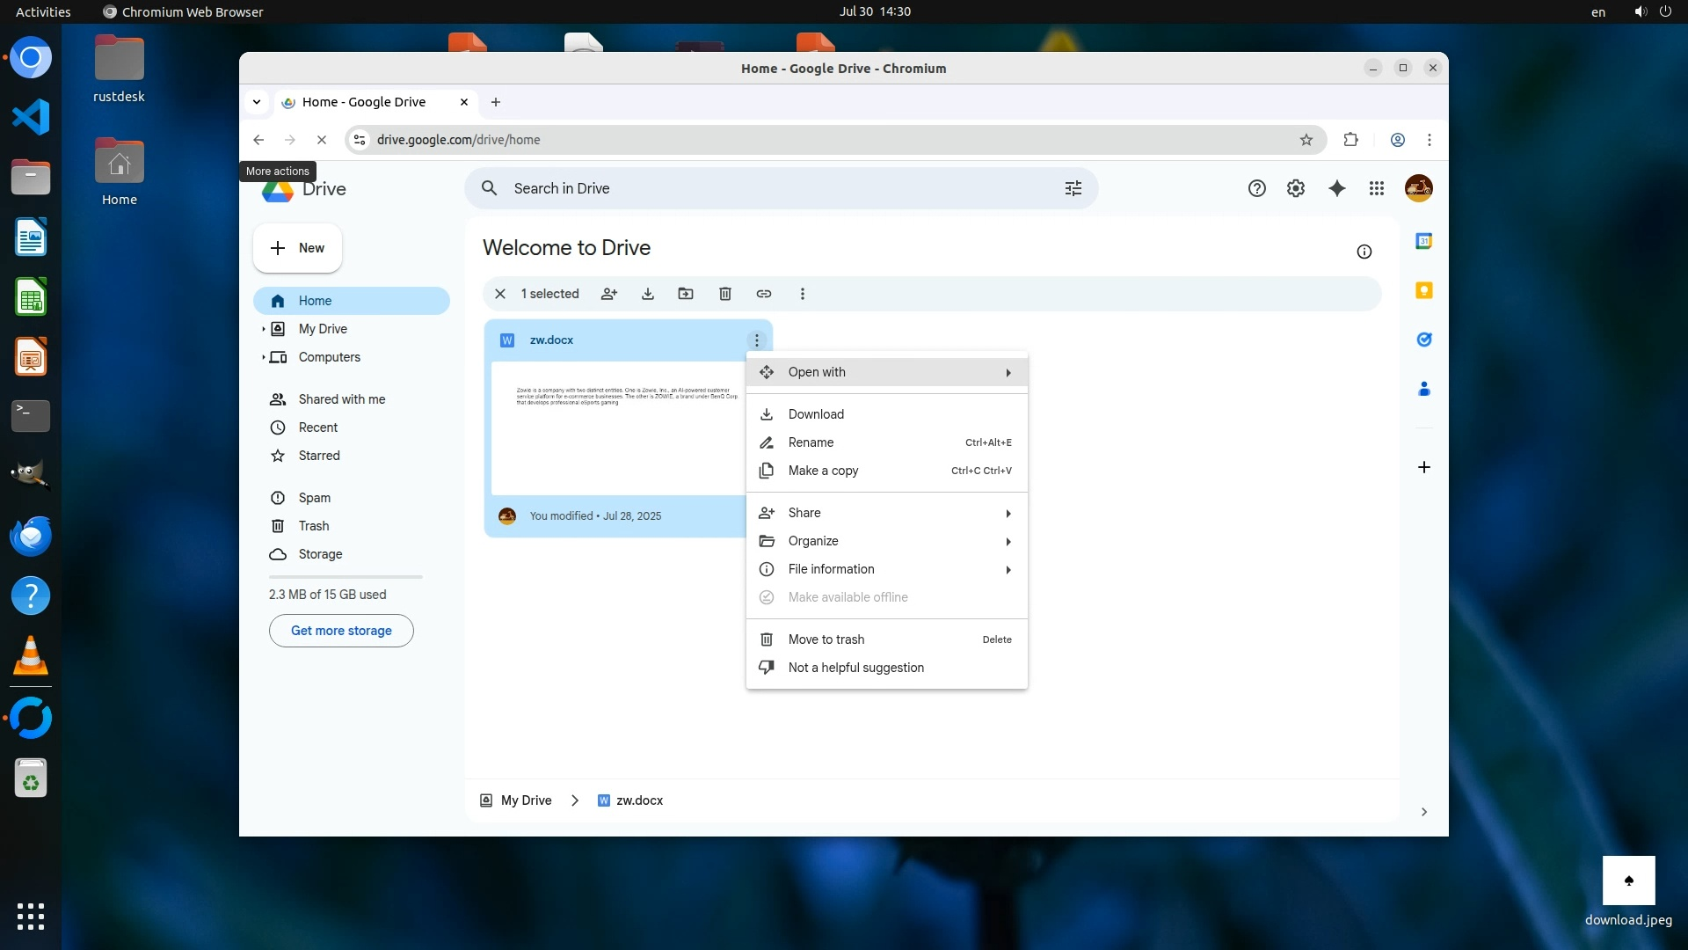1688x950 pixels.
Task: Click the download icon in selection toolbar
Action: (x=648, y=294)
